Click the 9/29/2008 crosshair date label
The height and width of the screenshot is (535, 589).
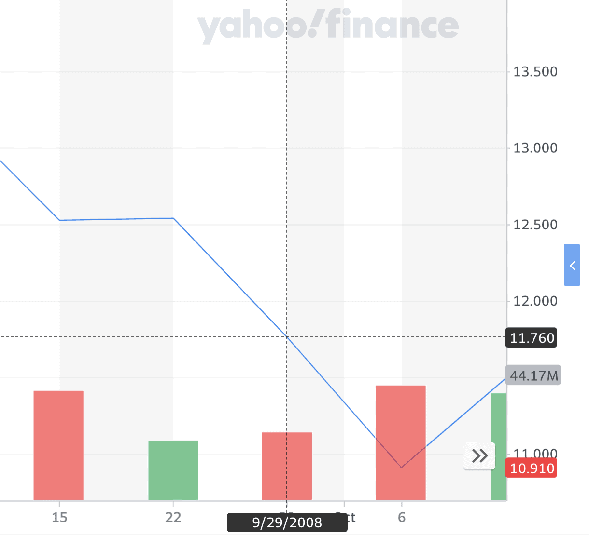click(287, 522)
